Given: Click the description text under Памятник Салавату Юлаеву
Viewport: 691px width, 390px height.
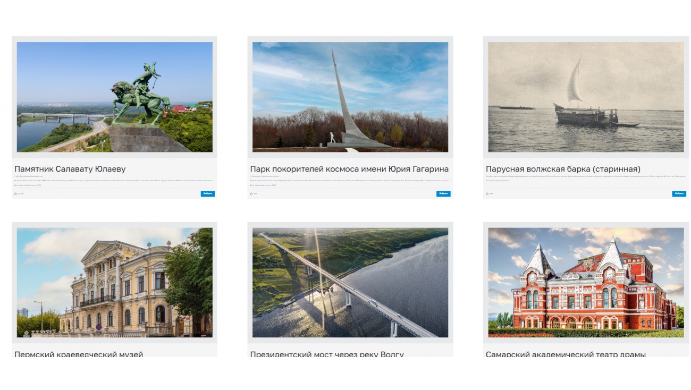Looking at the screenshot, I should (114, 181).
